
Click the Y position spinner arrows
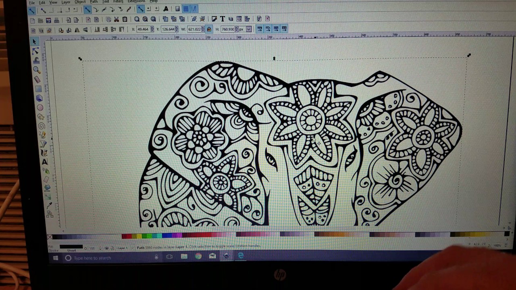click(x=177, y=29)
